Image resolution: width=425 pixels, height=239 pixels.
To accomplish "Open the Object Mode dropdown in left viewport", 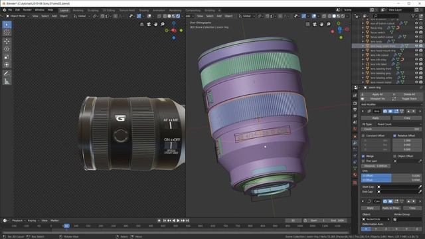I will coord(17,16).
